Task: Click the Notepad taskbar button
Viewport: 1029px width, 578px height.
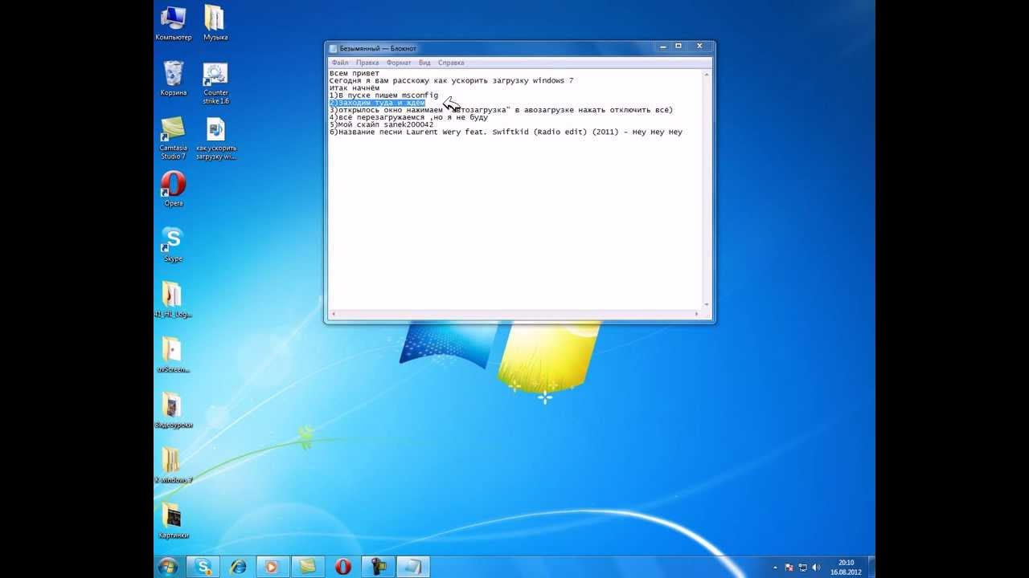Action: [x=412, y=567]
